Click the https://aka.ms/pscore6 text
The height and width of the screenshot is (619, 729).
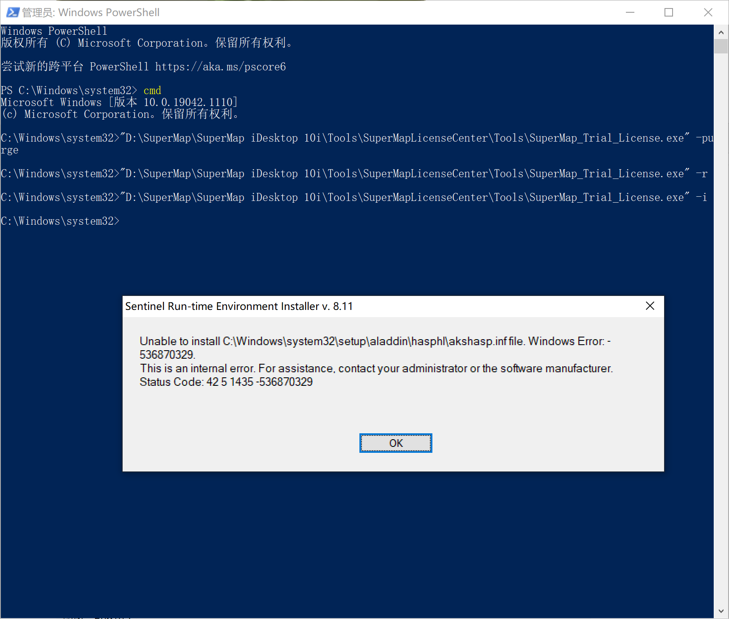[220, 67]
